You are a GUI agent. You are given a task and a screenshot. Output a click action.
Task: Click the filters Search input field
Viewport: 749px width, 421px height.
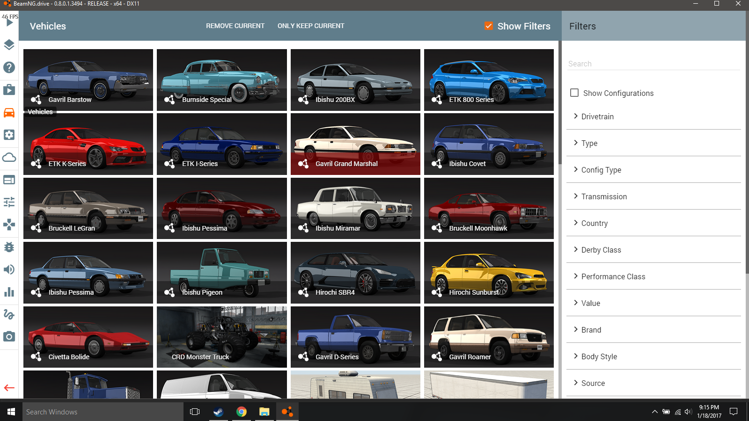tap(653, 64)
